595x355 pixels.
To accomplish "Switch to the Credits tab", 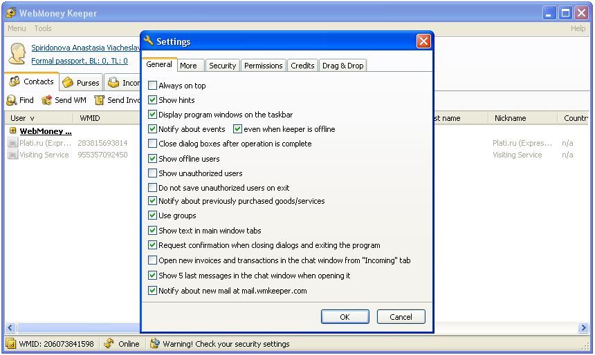I will 302,66.
